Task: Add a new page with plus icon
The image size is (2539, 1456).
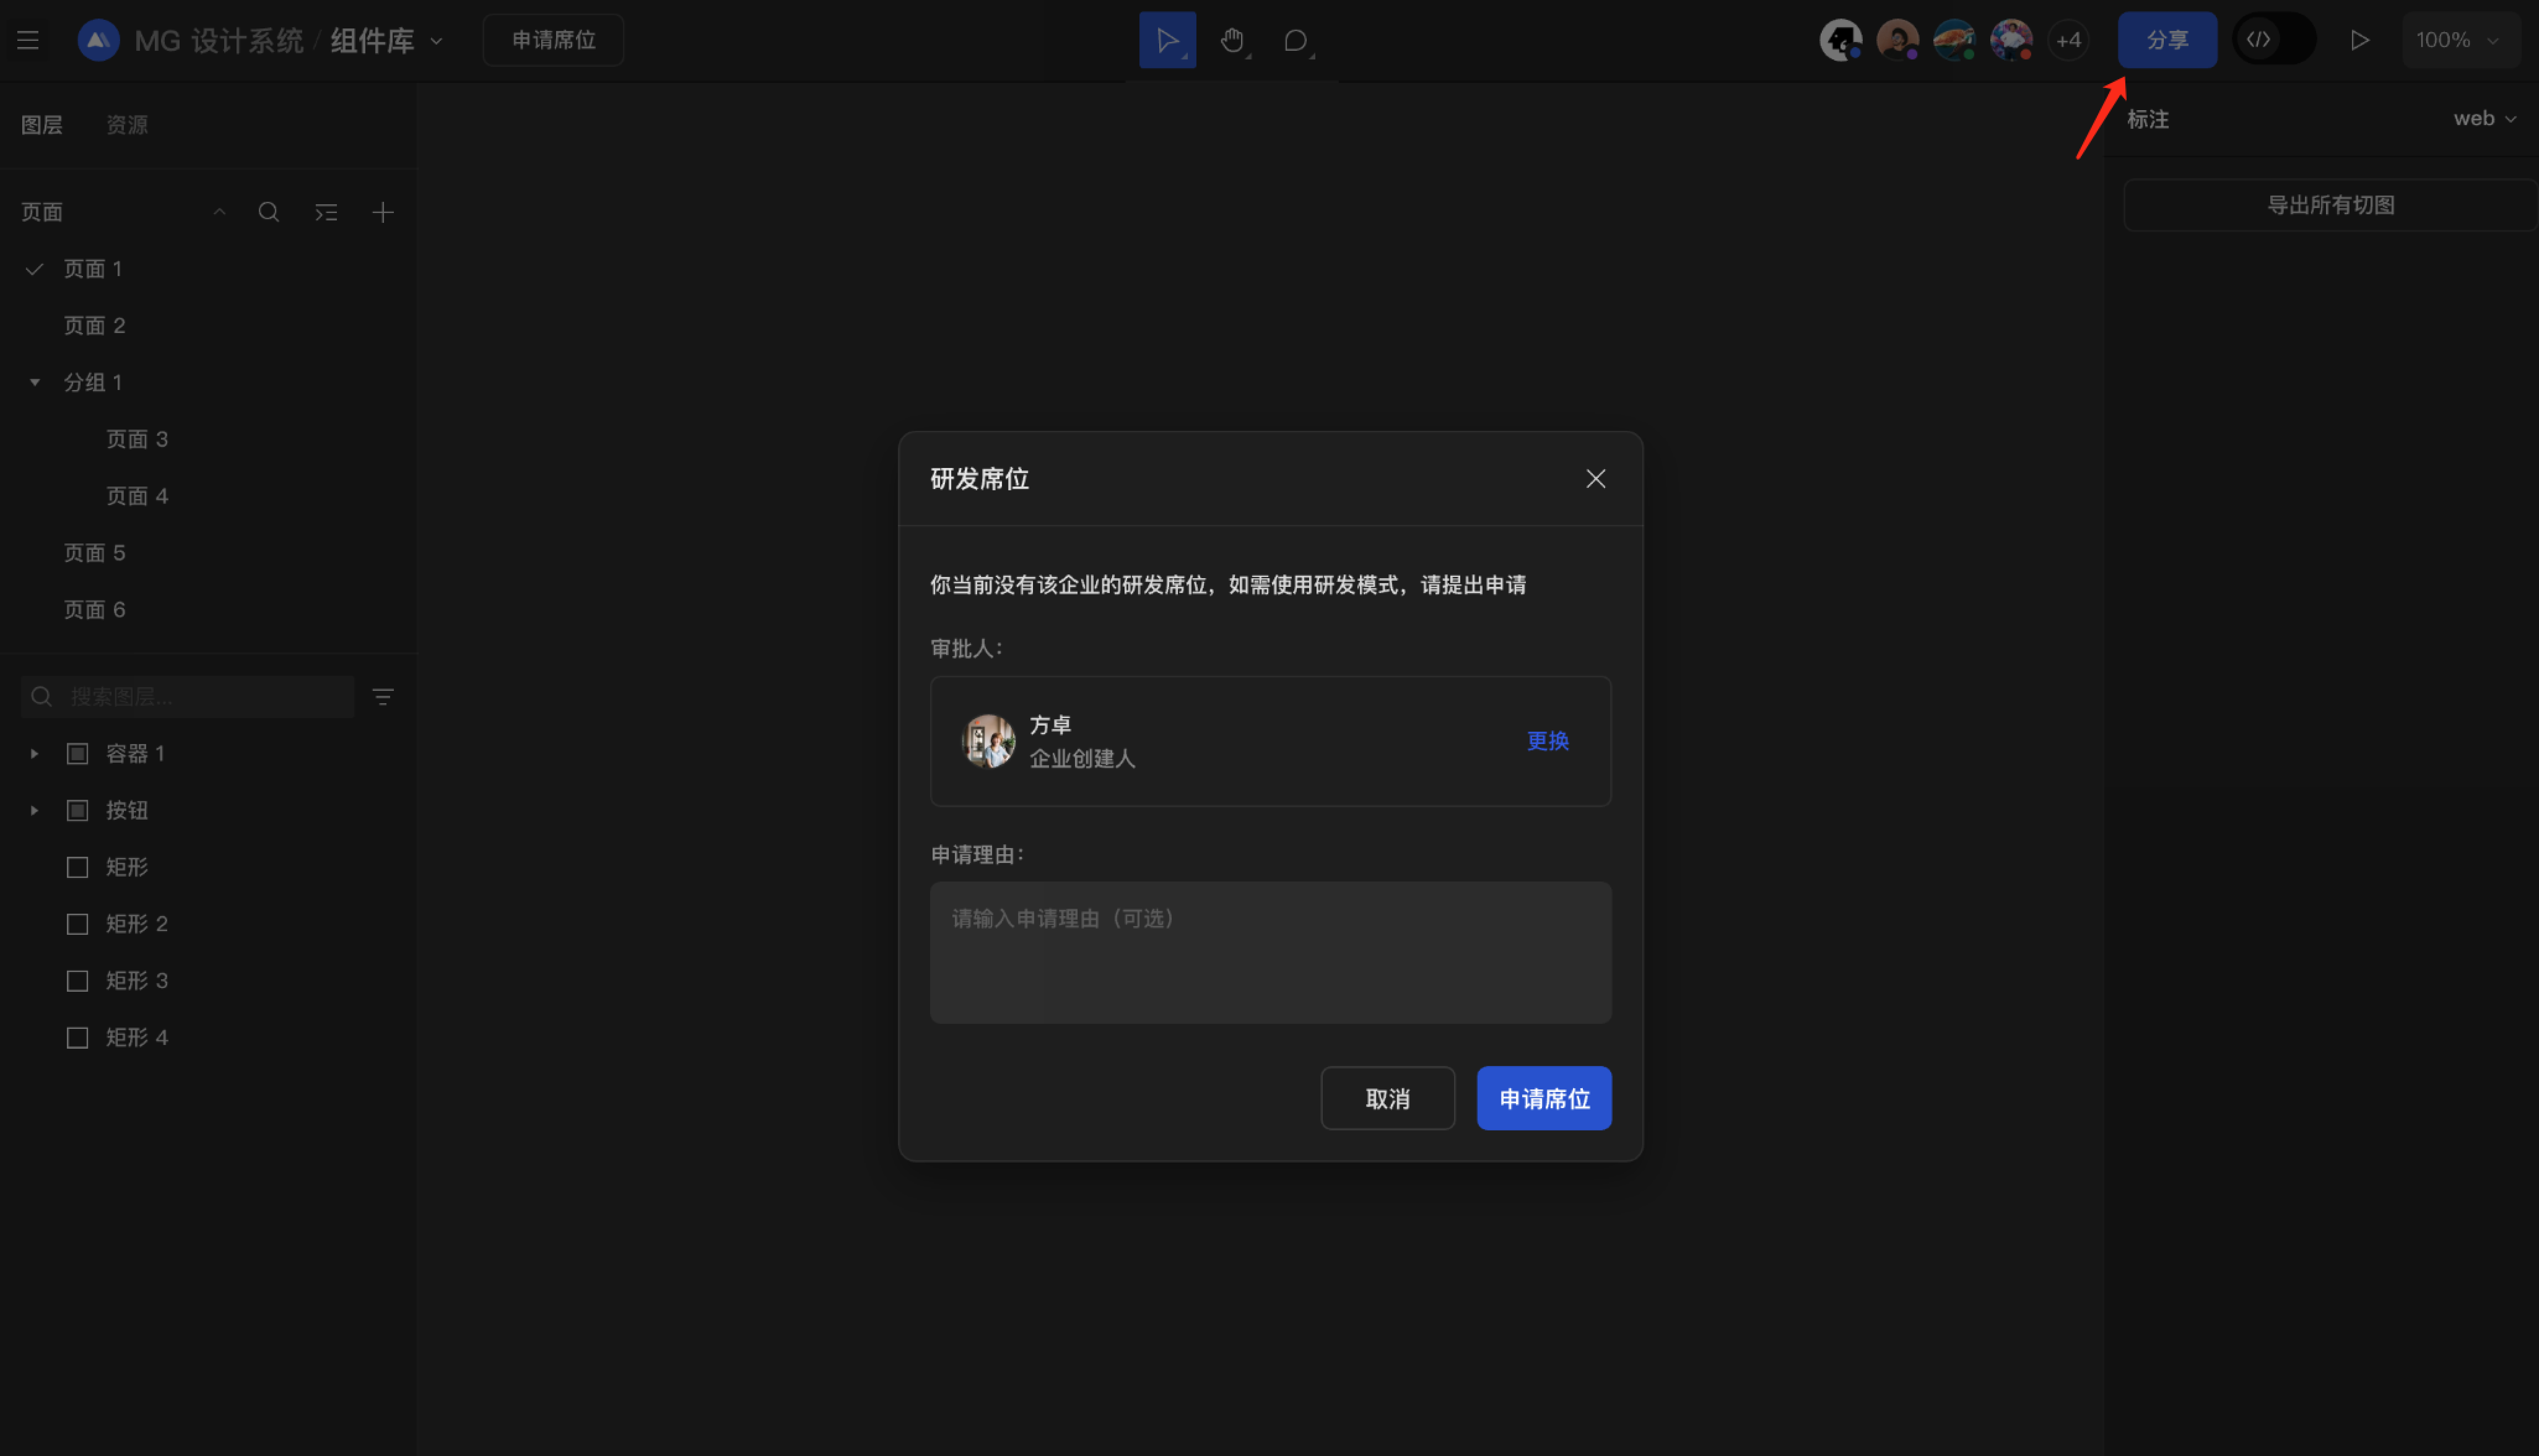Action: (383, 212)
